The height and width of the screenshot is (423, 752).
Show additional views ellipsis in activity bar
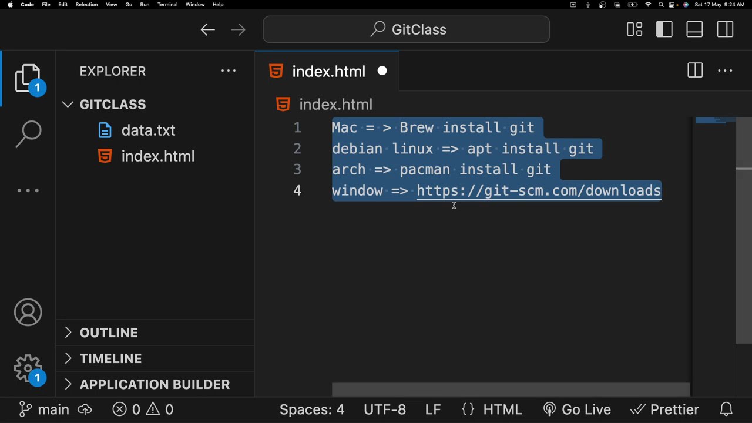coord(28,190)
